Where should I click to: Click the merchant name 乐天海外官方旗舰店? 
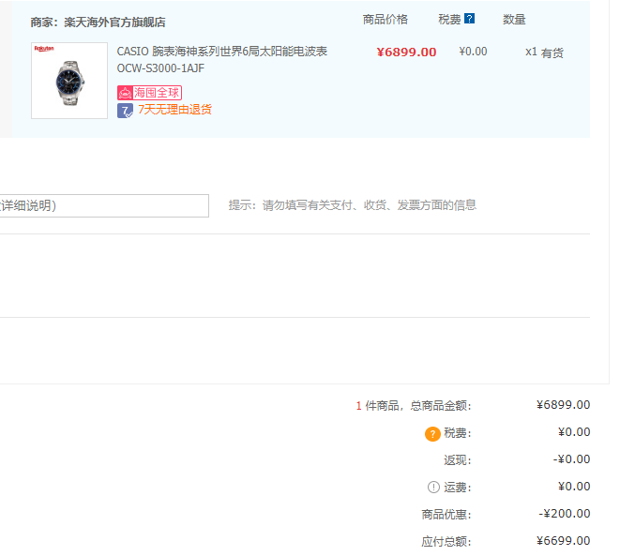[x=114, y=23]
